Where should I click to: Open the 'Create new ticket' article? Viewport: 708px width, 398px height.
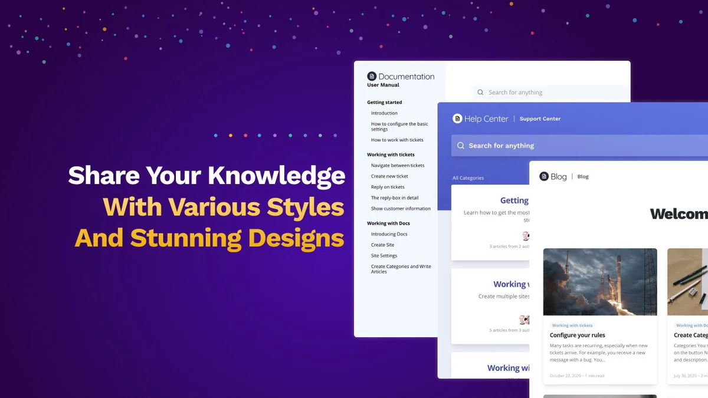[389, 176]
